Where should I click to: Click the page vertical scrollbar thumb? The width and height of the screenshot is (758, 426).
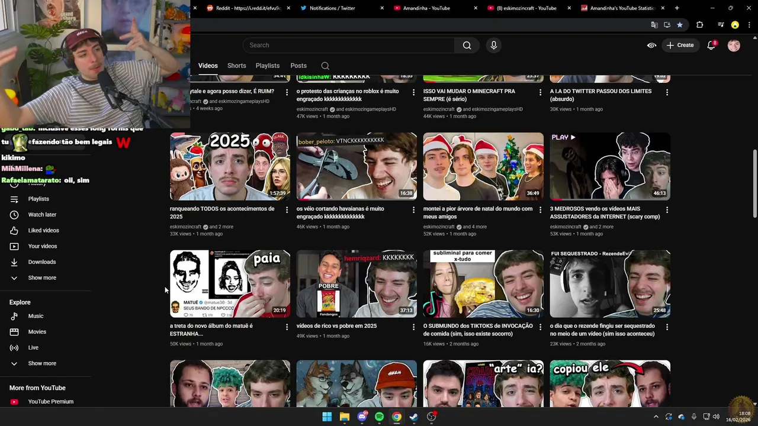(x=754, y=184)
